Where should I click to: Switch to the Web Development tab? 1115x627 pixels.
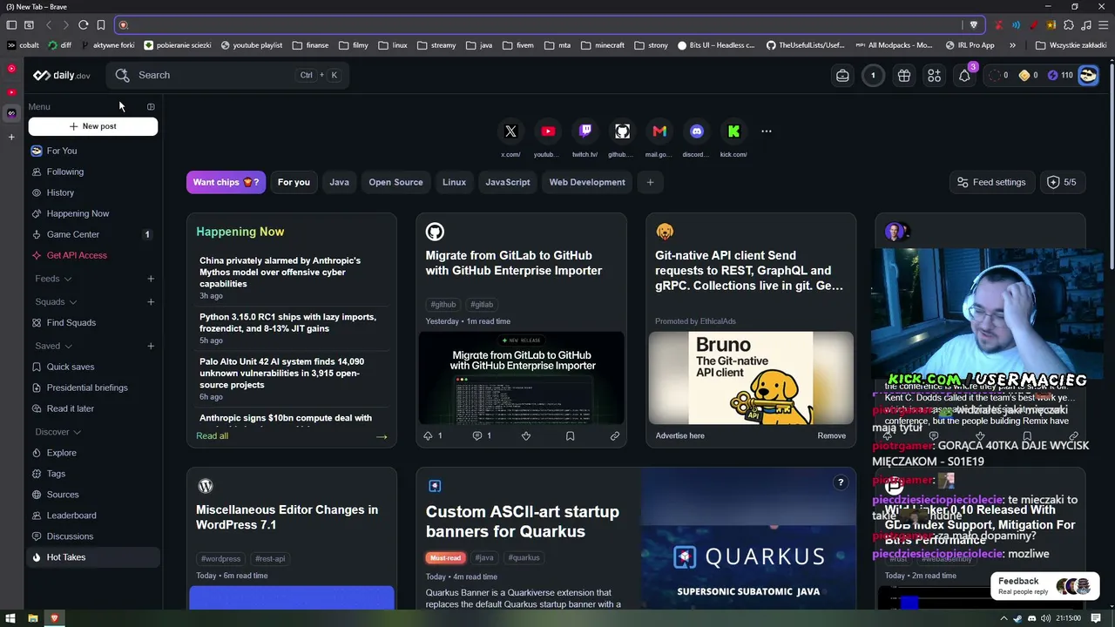pos(587,182)
